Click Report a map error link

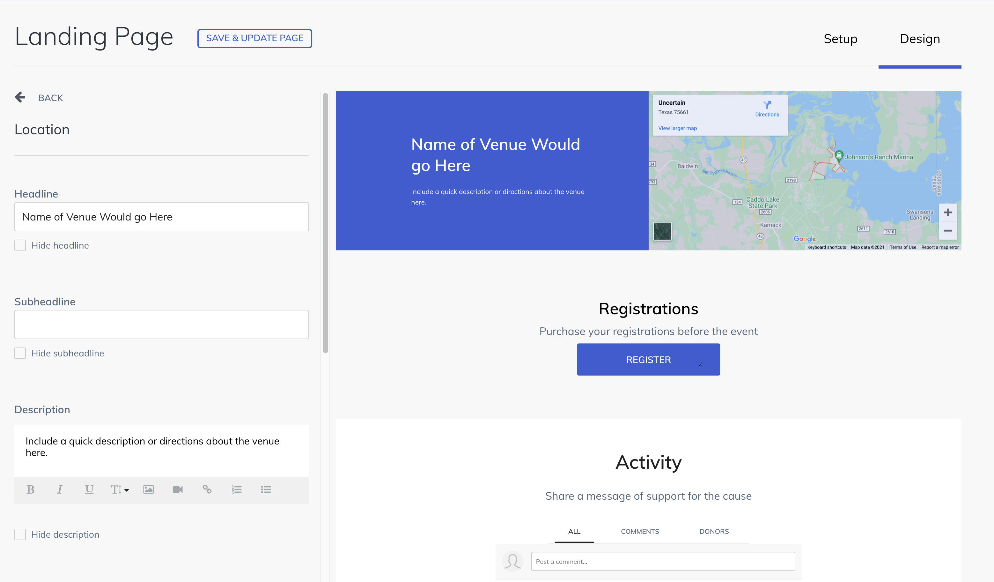pyautogui.click(x=939, y=247)
